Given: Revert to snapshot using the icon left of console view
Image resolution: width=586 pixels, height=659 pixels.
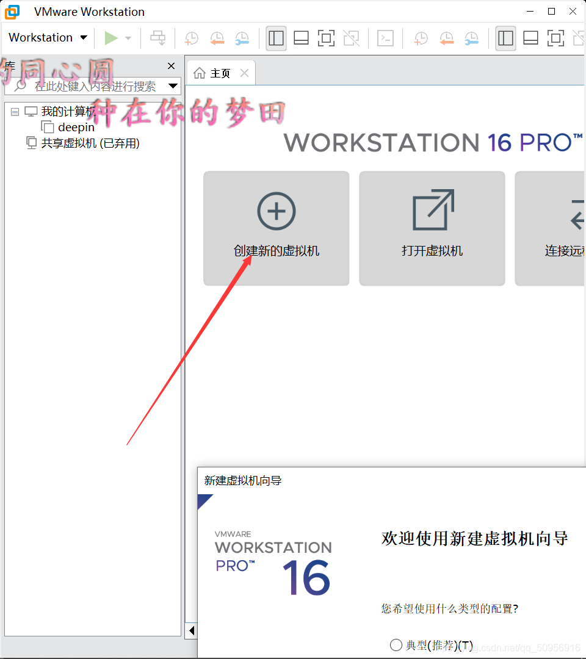Looking at the screenshot, I should tap(217, 38).
